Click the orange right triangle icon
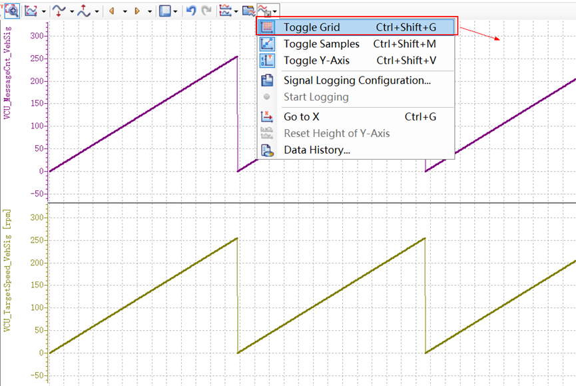576x386 pixels. coord(137,11)
